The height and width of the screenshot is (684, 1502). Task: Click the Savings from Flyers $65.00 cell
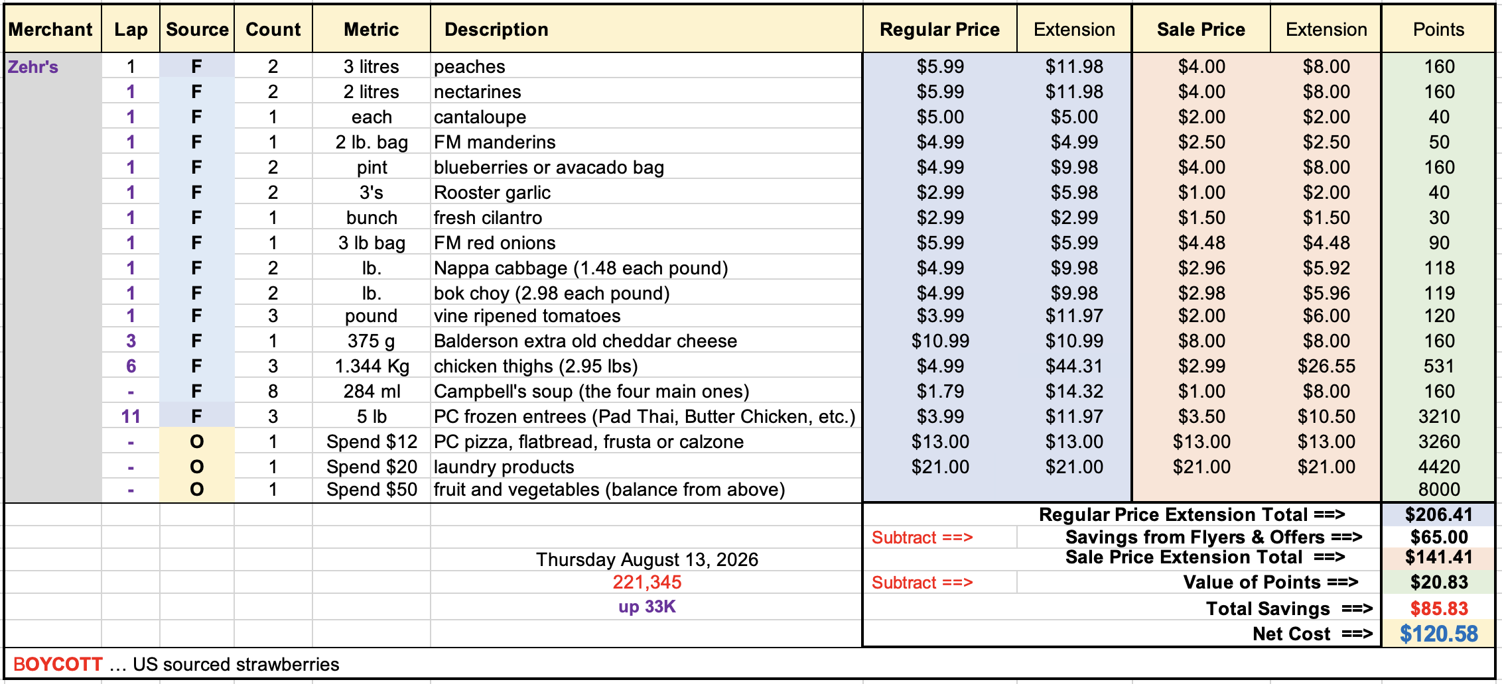coord(1438,537)
